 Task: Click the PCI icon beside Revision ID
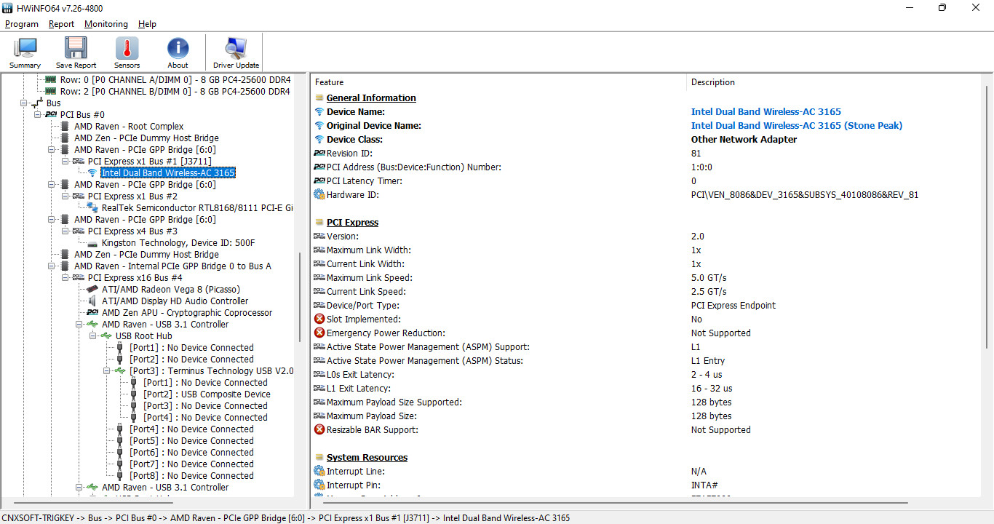tap(319, 154)
